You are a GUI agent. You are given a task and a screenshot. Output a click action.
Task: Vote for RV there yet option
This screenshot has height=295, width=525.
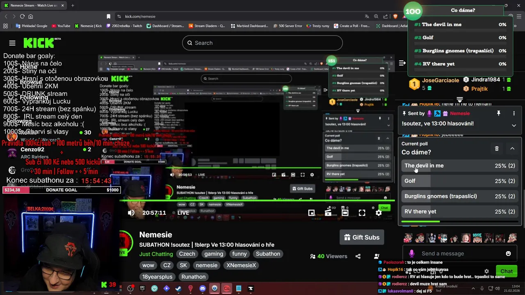click(x=459, y=211)
